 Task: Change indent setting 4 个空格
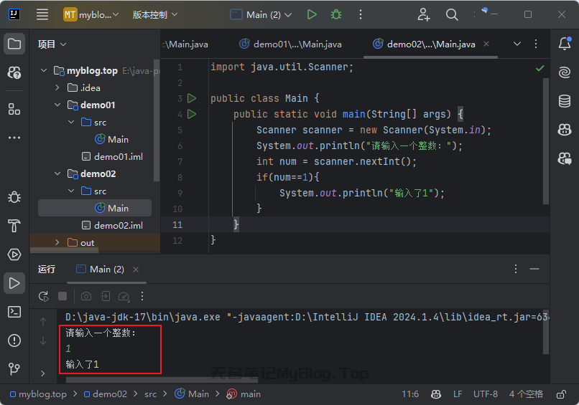[x=526, y=394]
